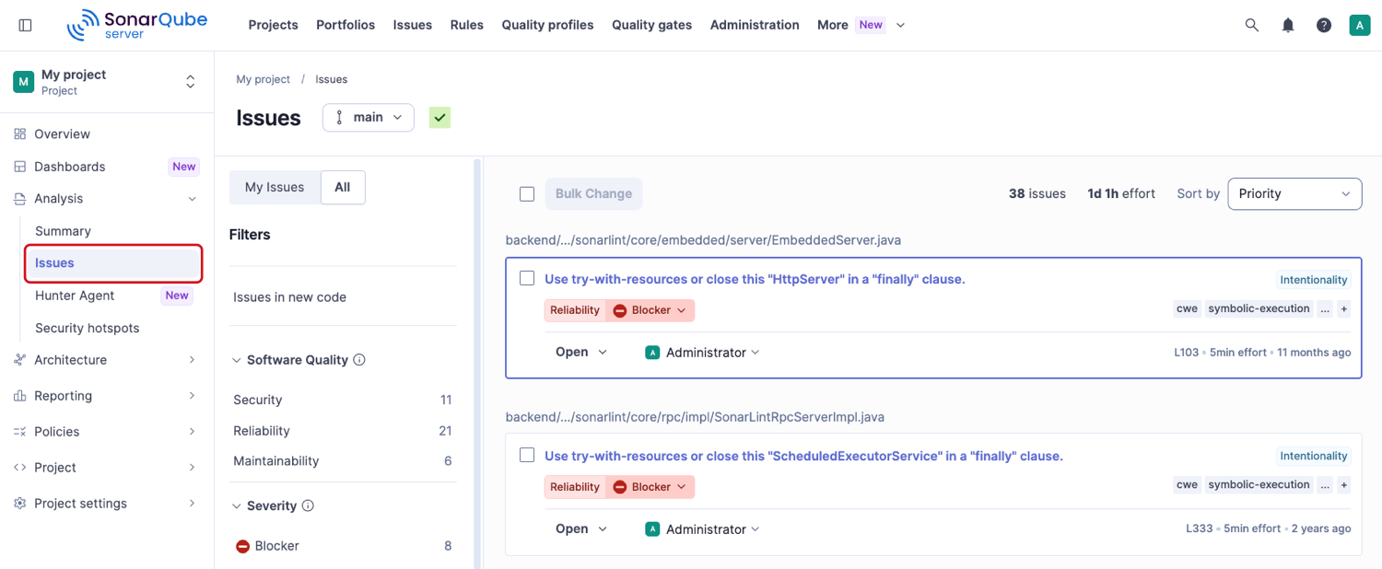Click the Architecture sidebar icon
1382x569 pixels.
coord(20,360)
